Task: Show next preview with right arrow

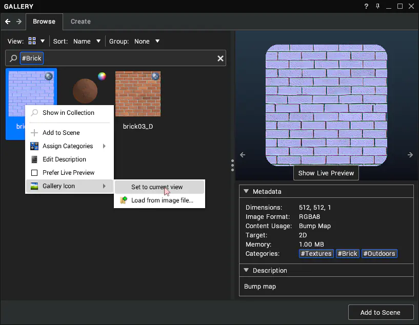Action: click(x=410, y=155)
